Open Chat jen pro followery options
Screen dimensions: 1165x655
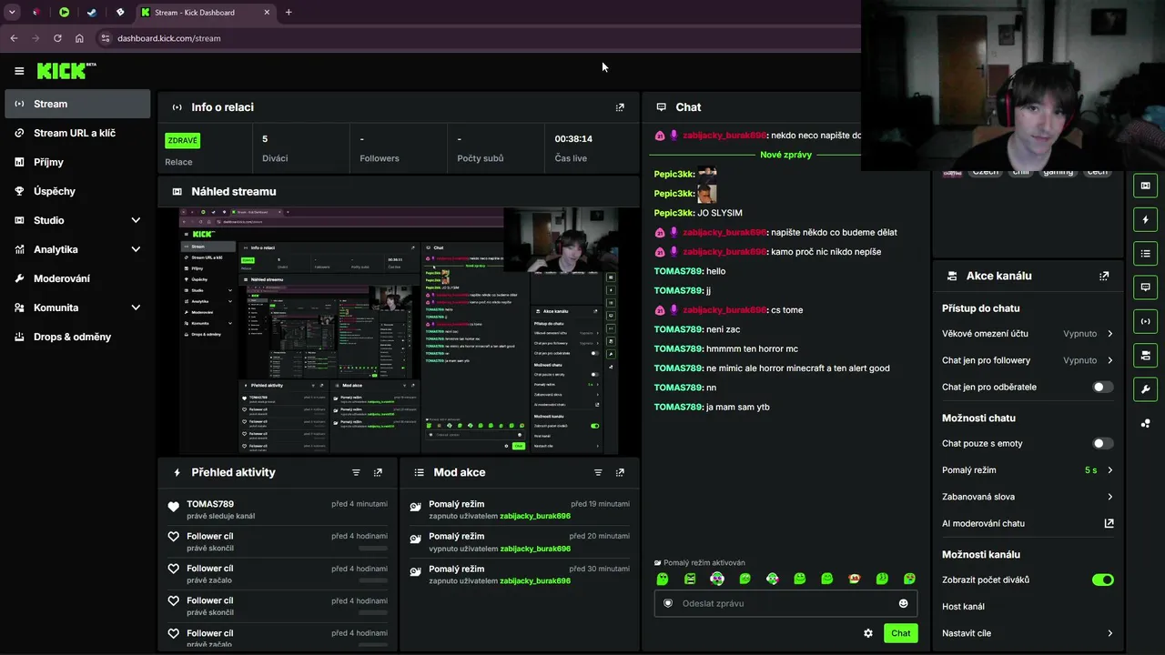click(x=1028, y=360)
